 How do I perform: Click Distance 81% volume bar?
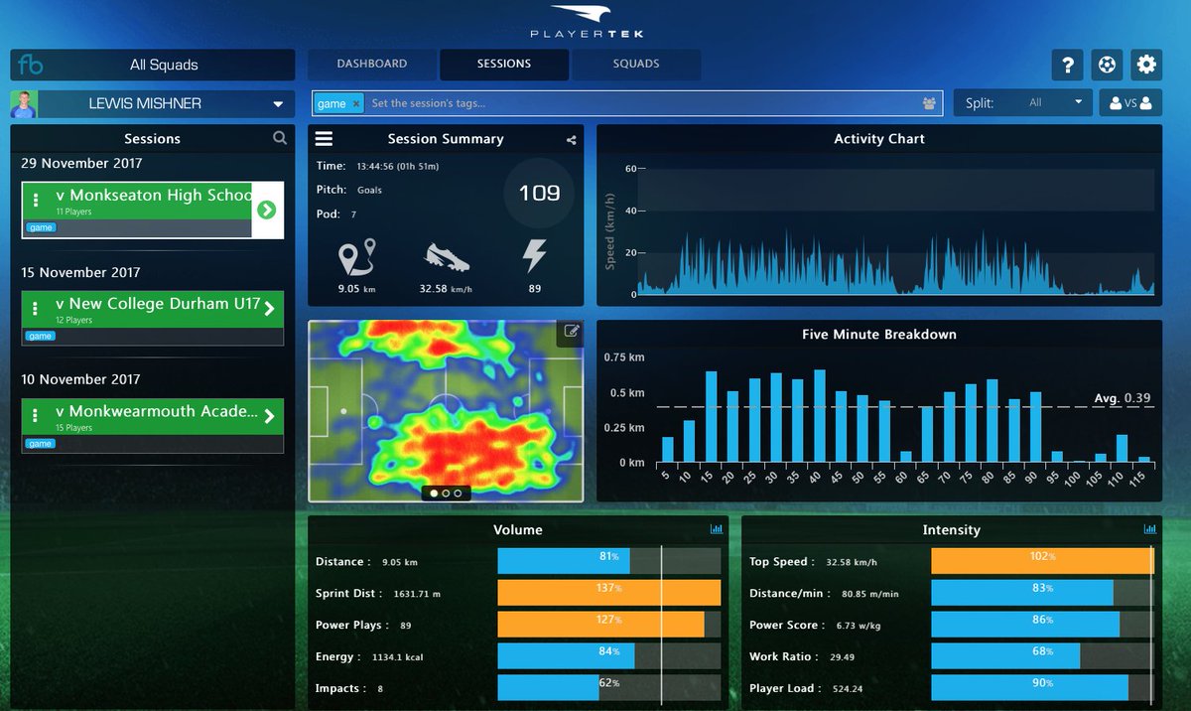pyautogui.click(x=563, y=561)
